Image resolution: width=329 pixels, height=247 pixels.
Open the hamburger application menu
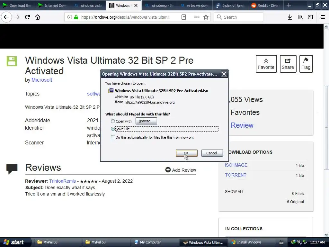point(323,17)
